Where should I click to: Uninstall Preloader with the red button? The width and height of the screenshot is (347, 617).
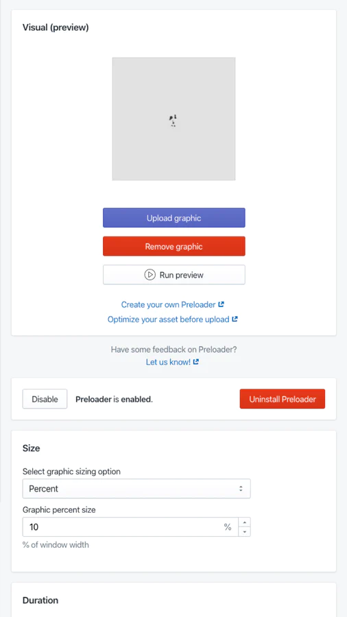click(283, 399)
